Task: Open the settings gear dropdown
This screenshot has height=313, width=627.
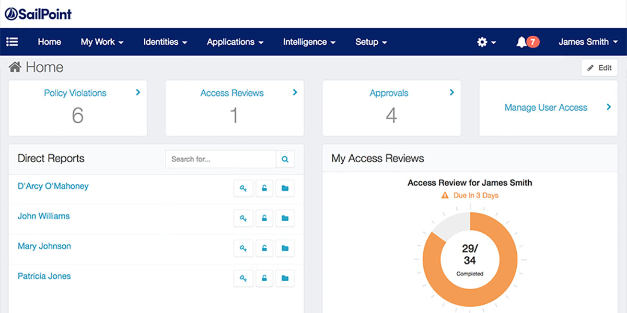Action: (485, 42)
